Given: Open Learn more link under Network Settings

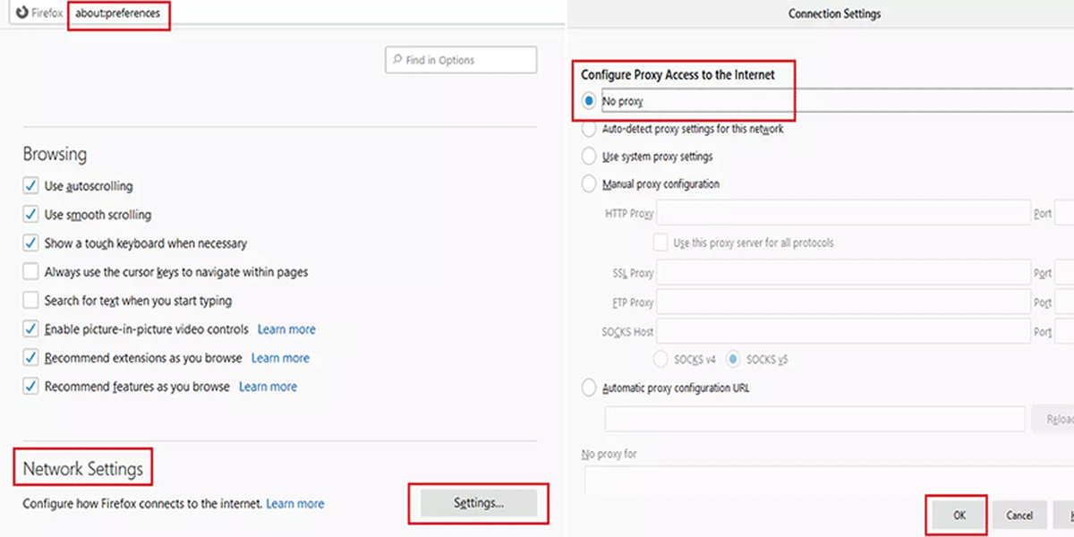Looking at the screenshot, I should [x=295, y=504].
